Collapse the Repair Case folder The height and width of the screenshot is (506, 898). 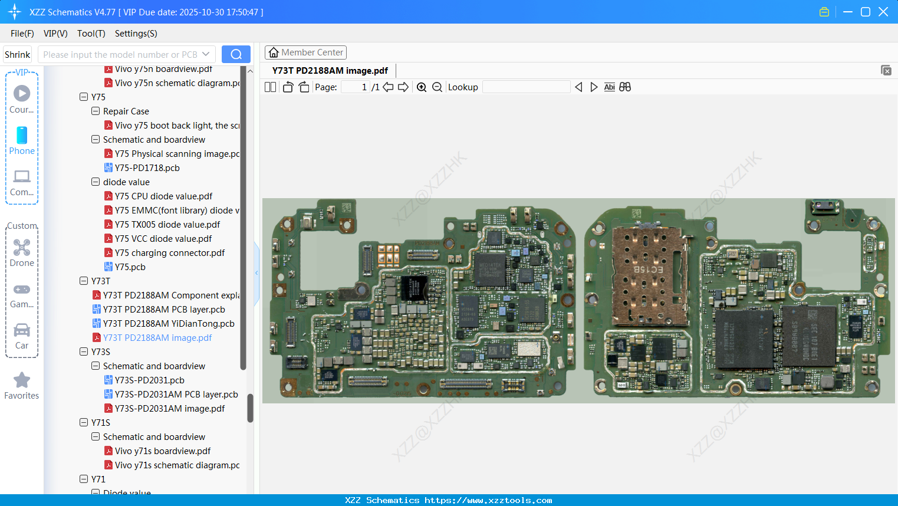pyautogui.click(x=96, y=111)
